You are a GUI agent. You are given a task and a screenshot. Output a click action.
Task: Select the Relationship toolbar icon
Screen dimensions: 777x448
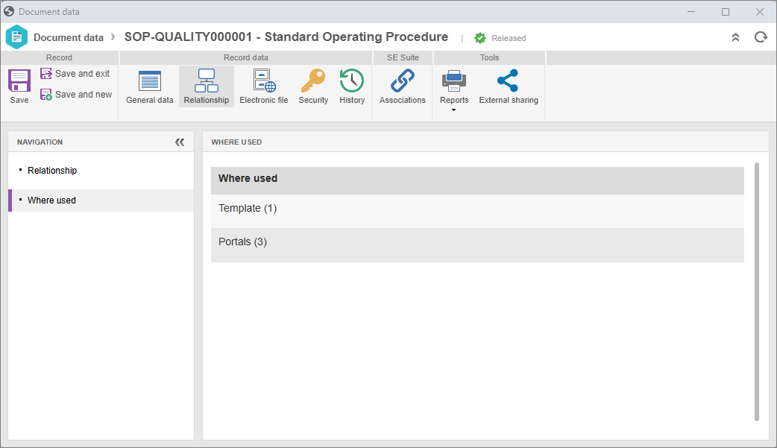point(206,86)
